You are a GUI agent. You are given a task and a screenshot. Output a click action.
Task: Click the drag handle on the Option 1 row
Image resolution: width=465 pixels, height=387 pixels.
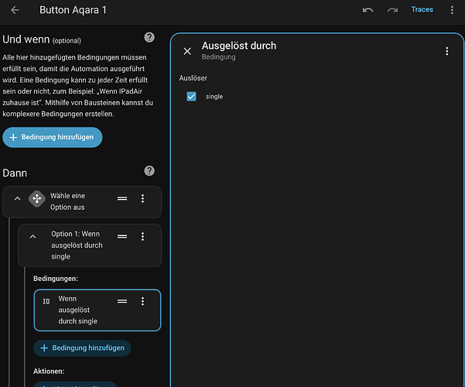122,236
